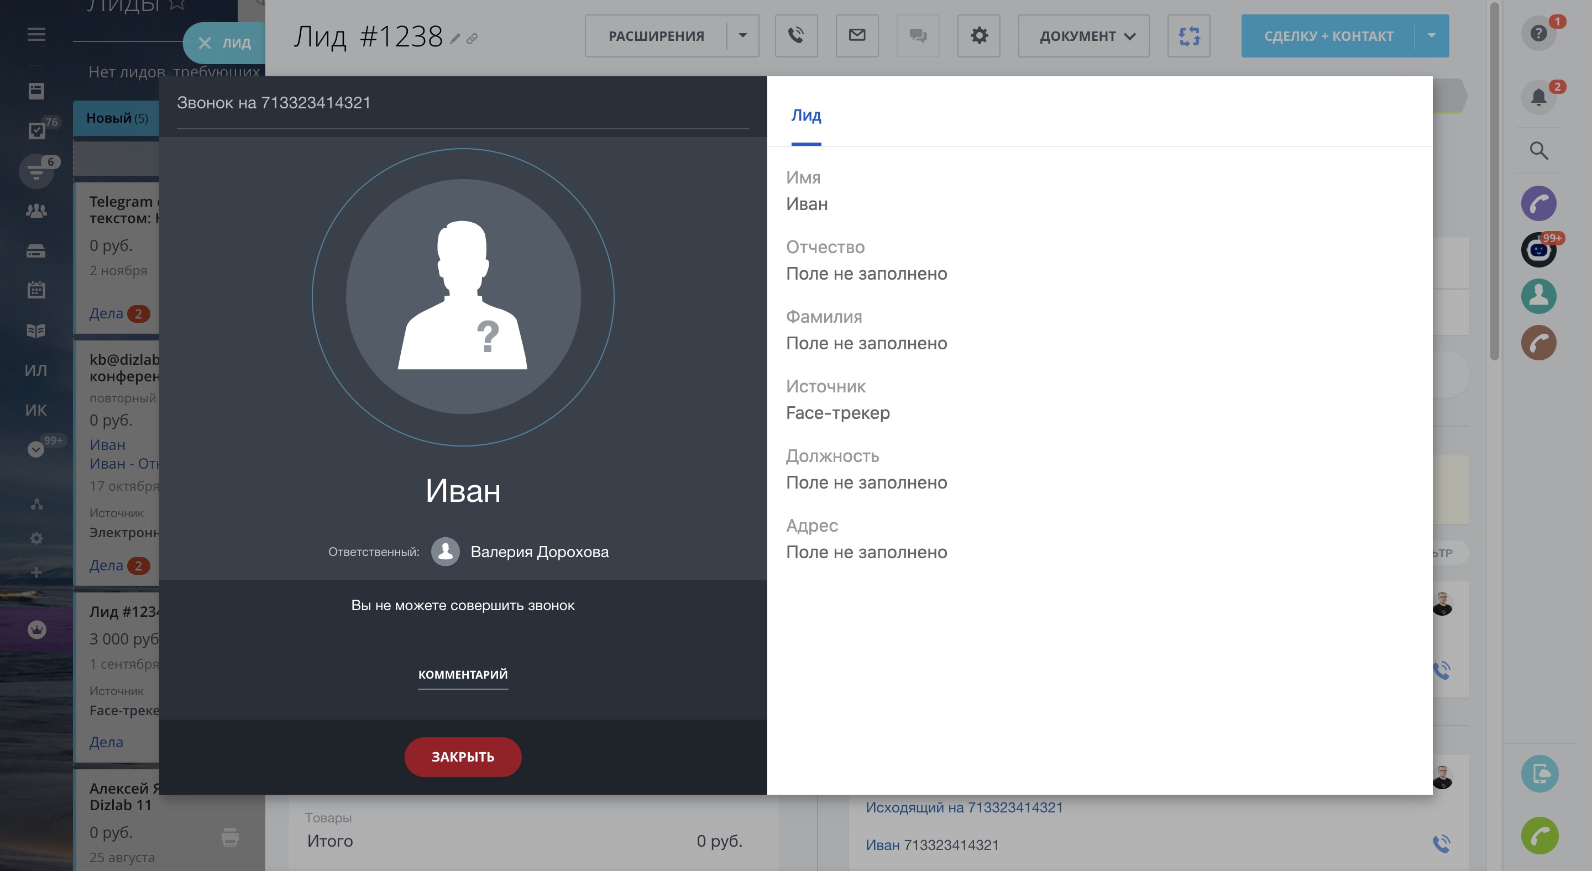Image resolution: width=1592 pixels, height=871 pixels.
Task: Open notifications bell icon
Action: (x=1538, y=97)
